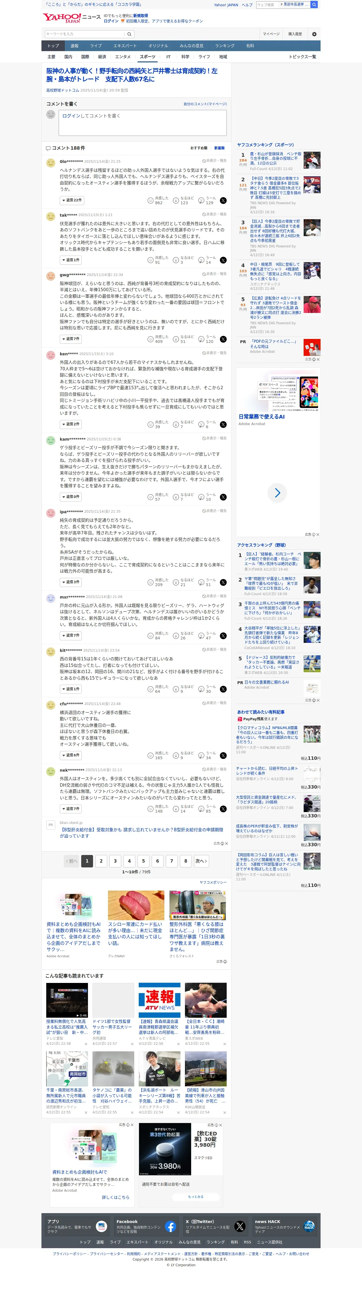362x1299 pixels.
Task: Select the スポーツ category tab
Action: tap(147, 57)
